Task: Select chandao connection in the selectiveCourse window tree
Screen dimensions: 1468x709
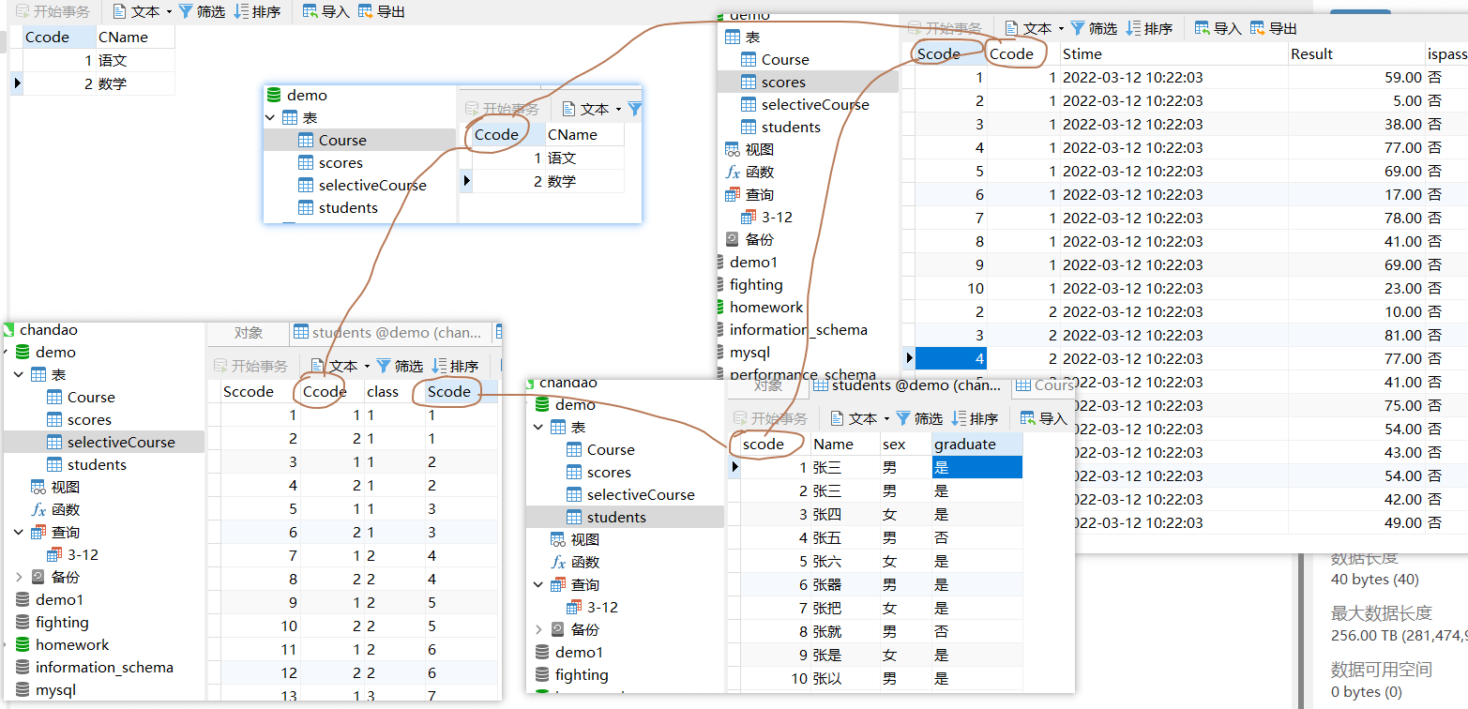Action: [x=39, y=330]
